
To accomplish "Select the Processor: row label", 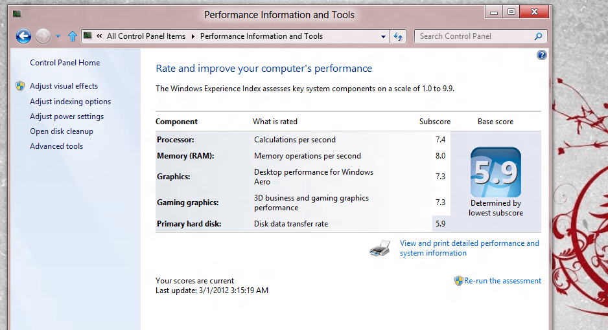I will [175, 140].
